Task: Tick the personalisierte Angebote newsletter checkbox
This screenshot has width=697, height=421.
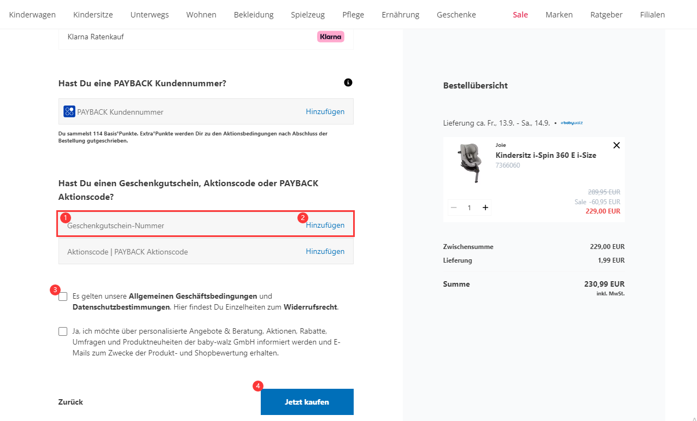Action: click(63, 331)
